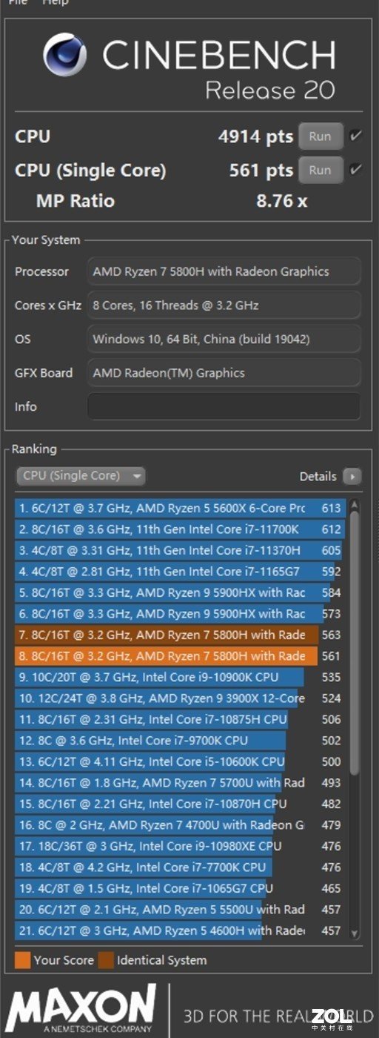
Task: Toggle the CPU test checkbox
Action: coord(356,136)
